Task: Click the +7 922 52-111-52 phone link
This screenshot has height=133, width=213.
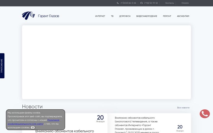Action: tap(151, 3)
